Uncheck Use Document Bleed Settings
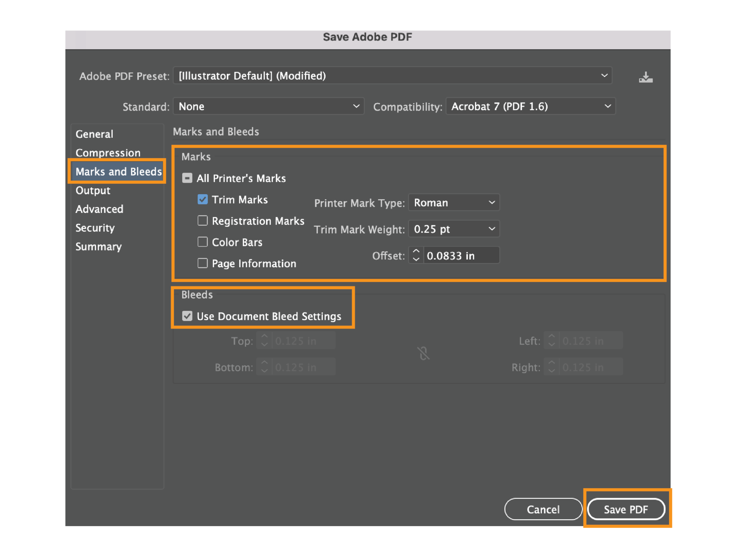The image size is (736, 557). [x=187, y=316]
